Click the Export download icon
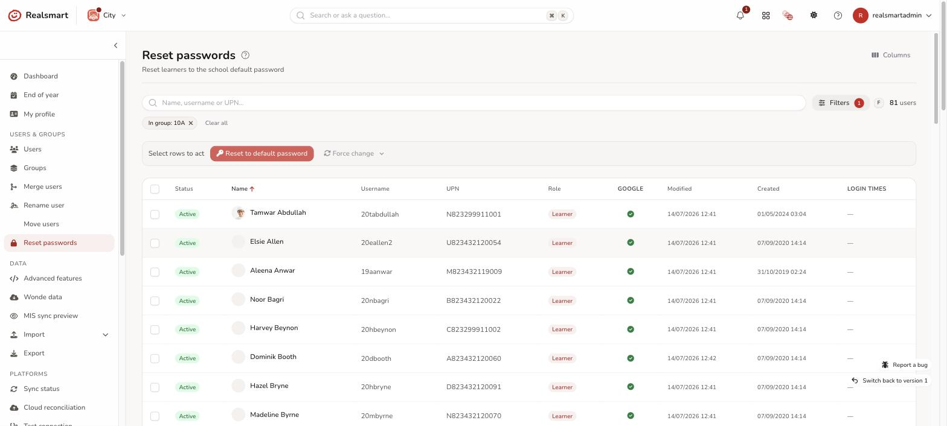The width and height of the screenshot is (947, 426). point(14,354)
